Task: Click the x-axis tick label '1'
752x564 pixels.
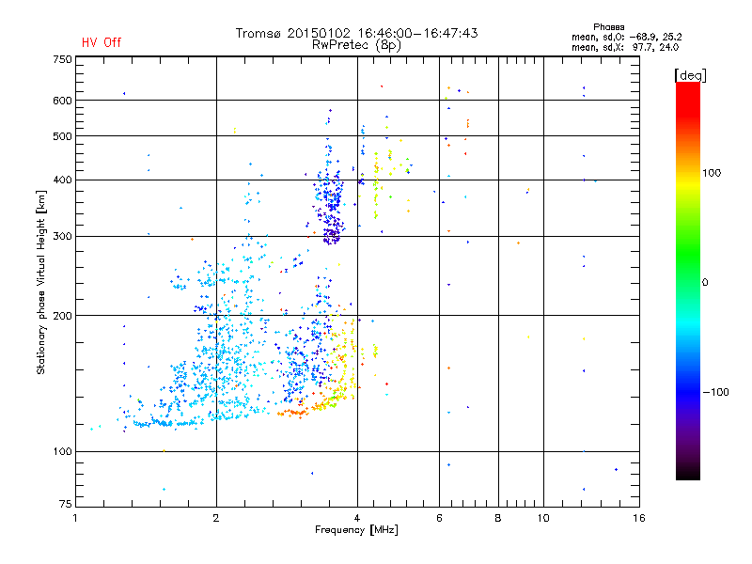Action: point(75,518)
